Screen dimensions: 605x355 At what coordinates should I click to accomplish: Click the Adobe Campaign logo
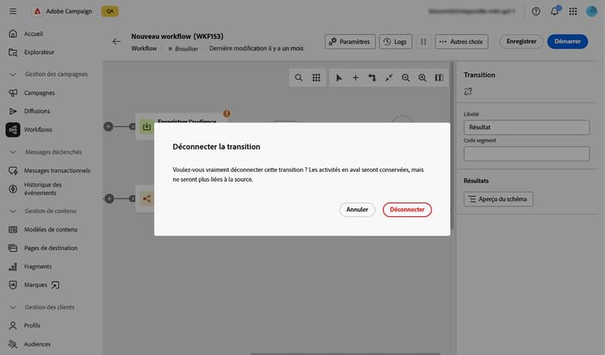click(37, 11)
